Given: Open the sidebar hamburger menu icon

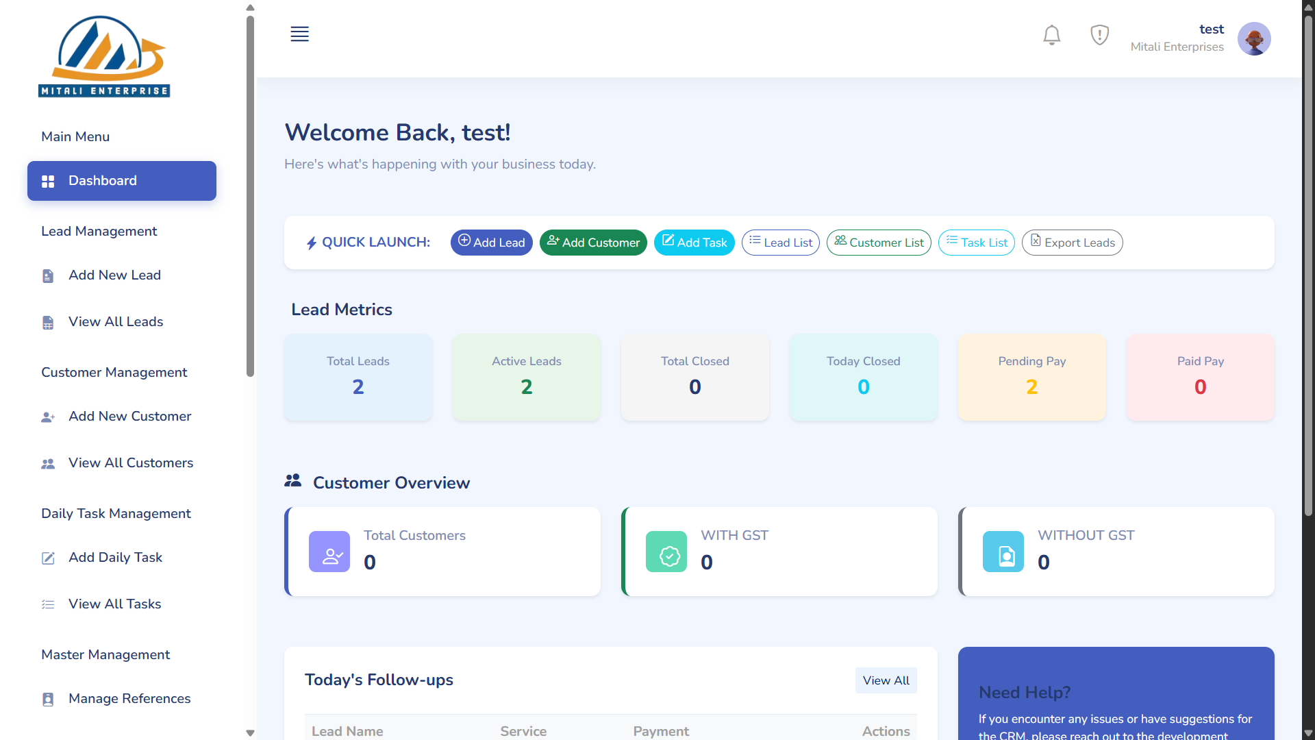Looking at the screenshot, I should tap(299, 34).
